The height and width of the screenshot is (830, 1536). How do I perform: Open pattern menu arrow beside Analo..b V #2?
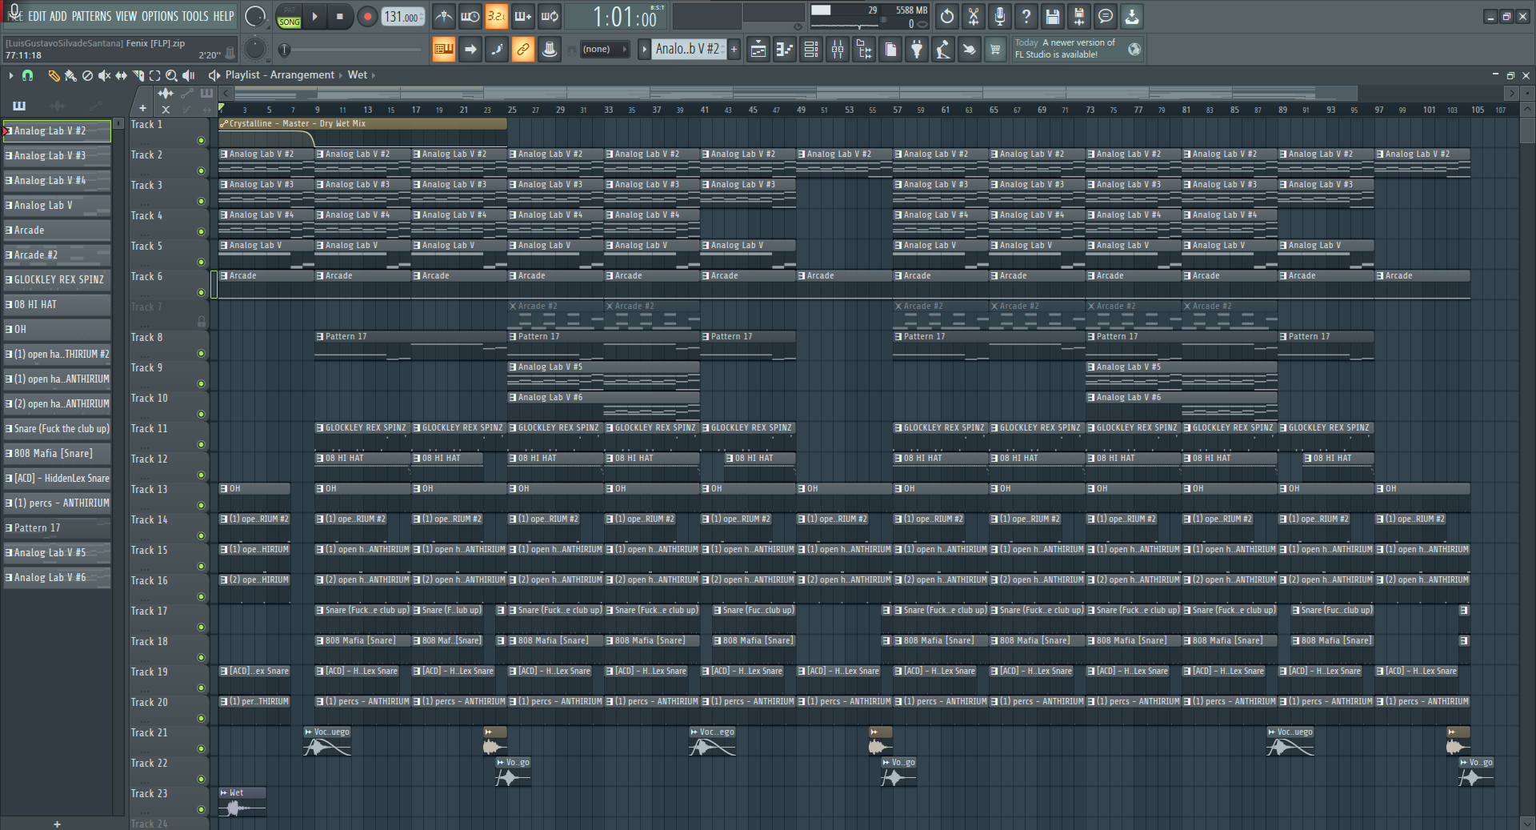click(644, 50)
